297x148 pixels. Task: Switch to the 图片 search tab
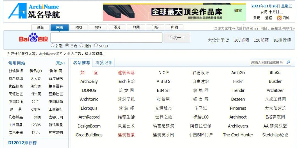click(x=117, y=27)
